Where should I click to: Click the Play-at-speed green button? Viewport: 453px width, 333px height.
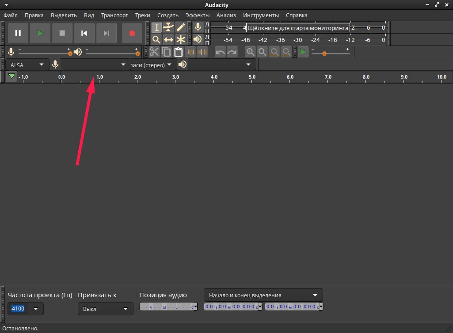(x=303, y=52)
